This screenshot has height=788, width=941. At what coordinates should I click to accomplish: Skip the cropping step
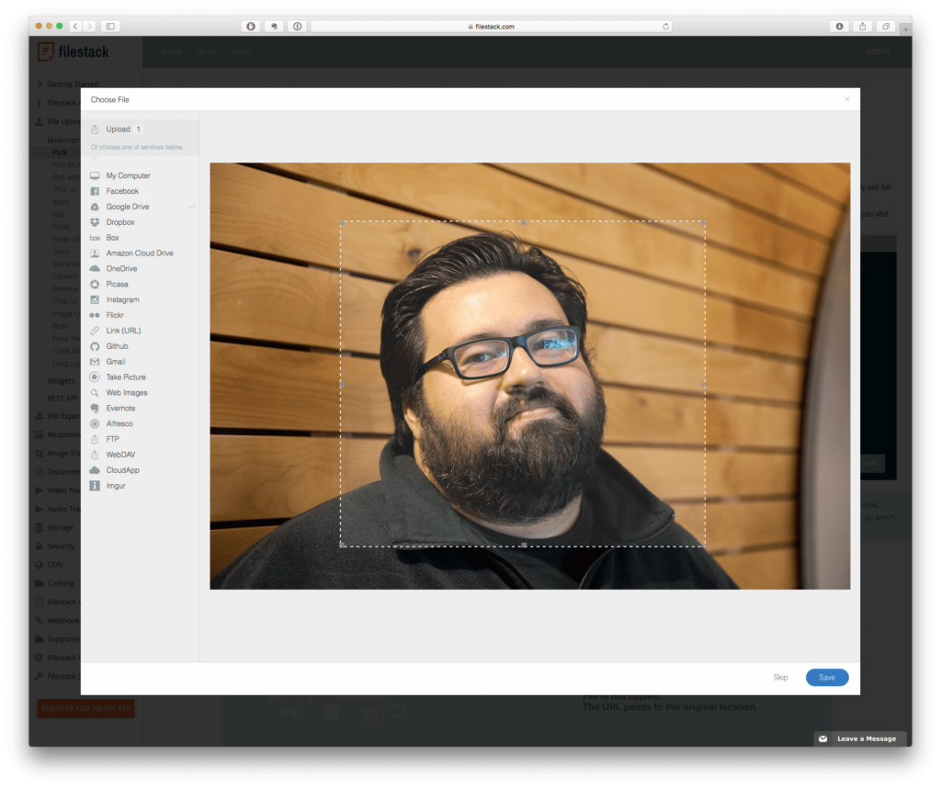[780, 677]
